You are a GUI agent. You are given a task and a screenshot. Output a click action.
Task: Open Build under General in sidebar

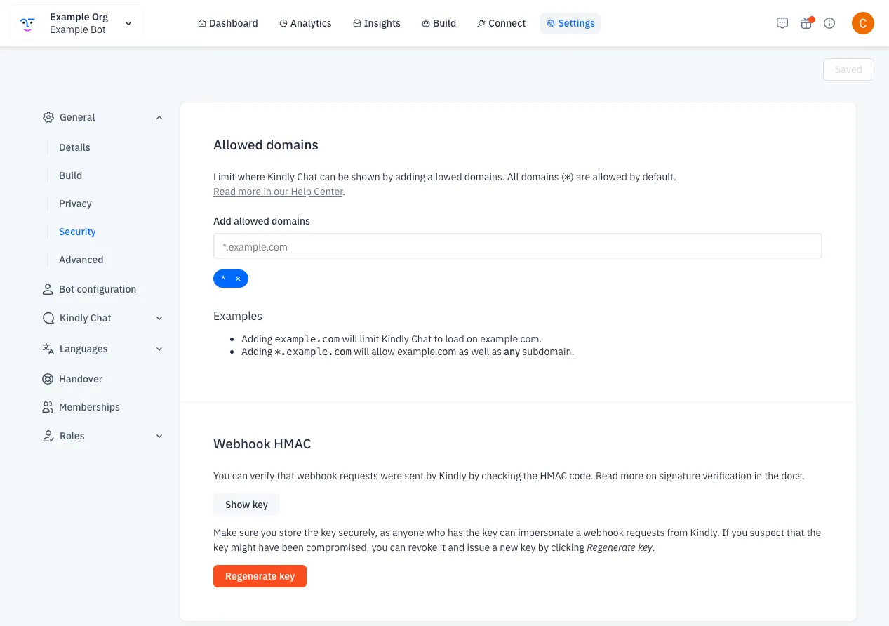click(70, 175)
